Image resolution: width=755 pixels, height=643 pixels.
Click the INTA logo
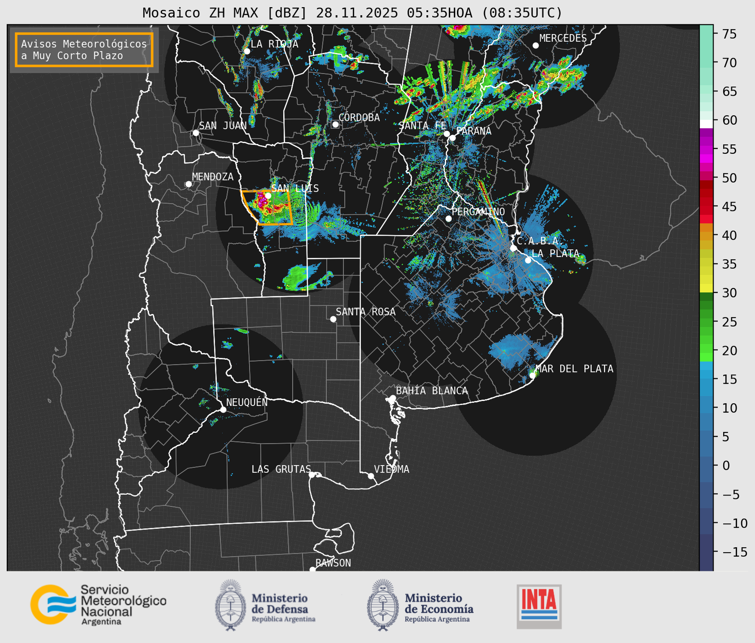tap(539, 606)
